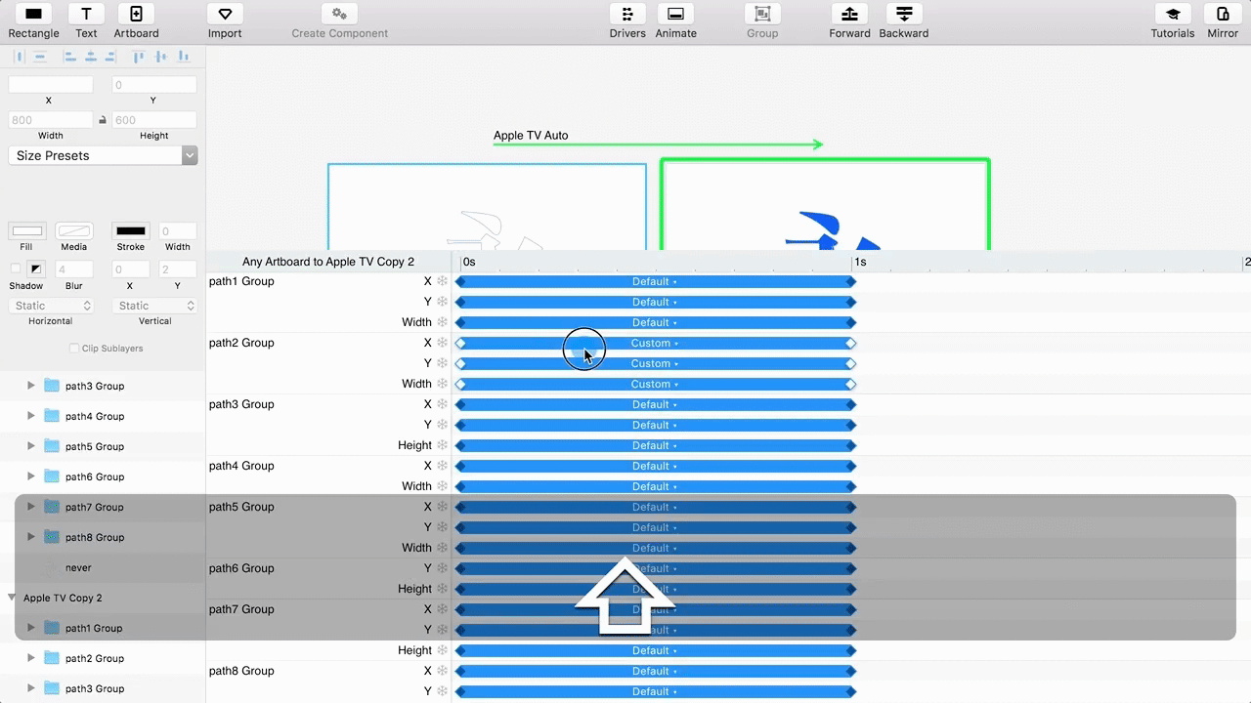Toggle the width-height aspect lock

(103, 120)
